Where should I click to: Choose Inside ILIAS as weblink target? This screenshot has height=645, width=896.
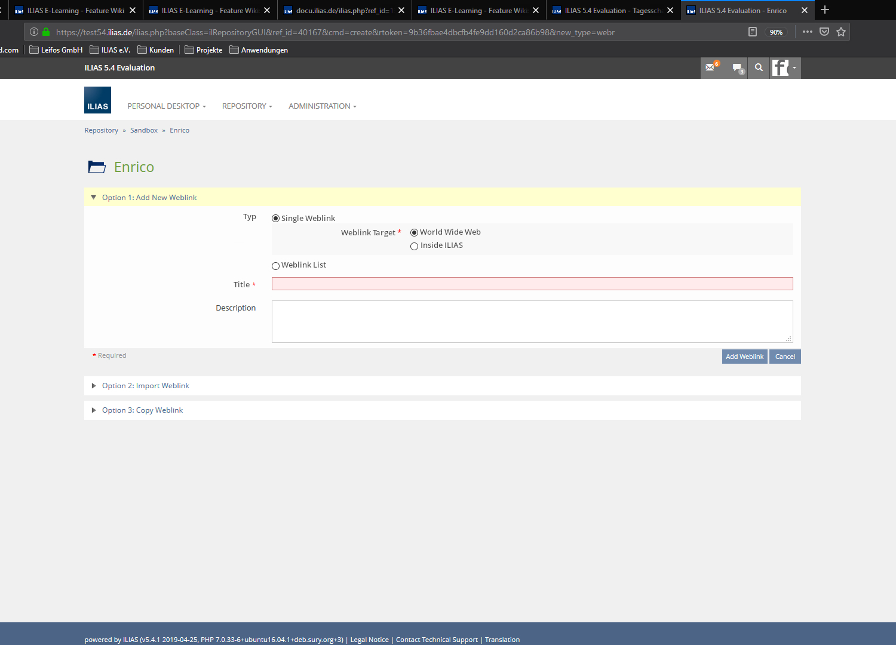pos(414,246)
